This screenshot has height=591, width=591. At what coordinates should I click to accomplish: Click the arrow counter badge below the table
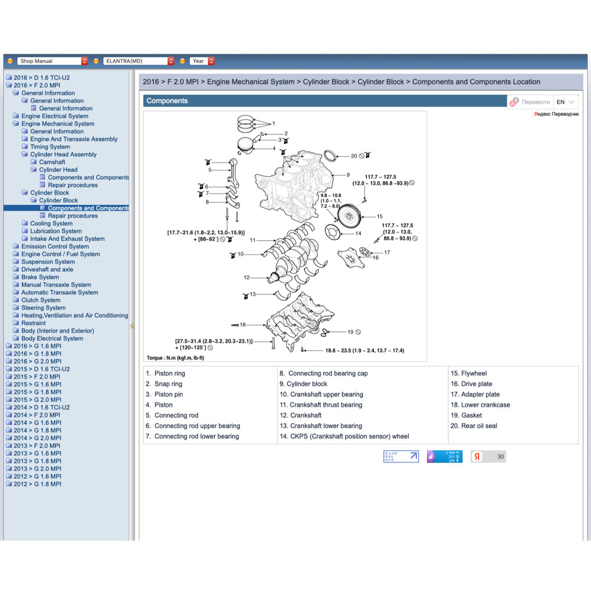pyautogui.click(x=401, y=457)
